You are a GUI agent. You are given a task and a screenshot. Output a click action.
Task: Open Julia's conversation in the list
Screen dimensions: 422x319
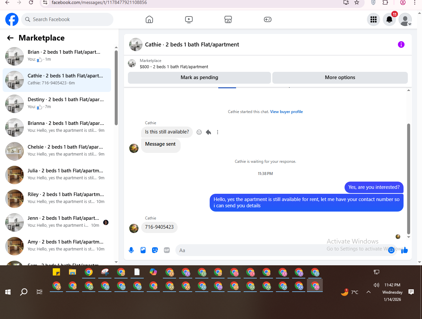(x=57, y=175)
